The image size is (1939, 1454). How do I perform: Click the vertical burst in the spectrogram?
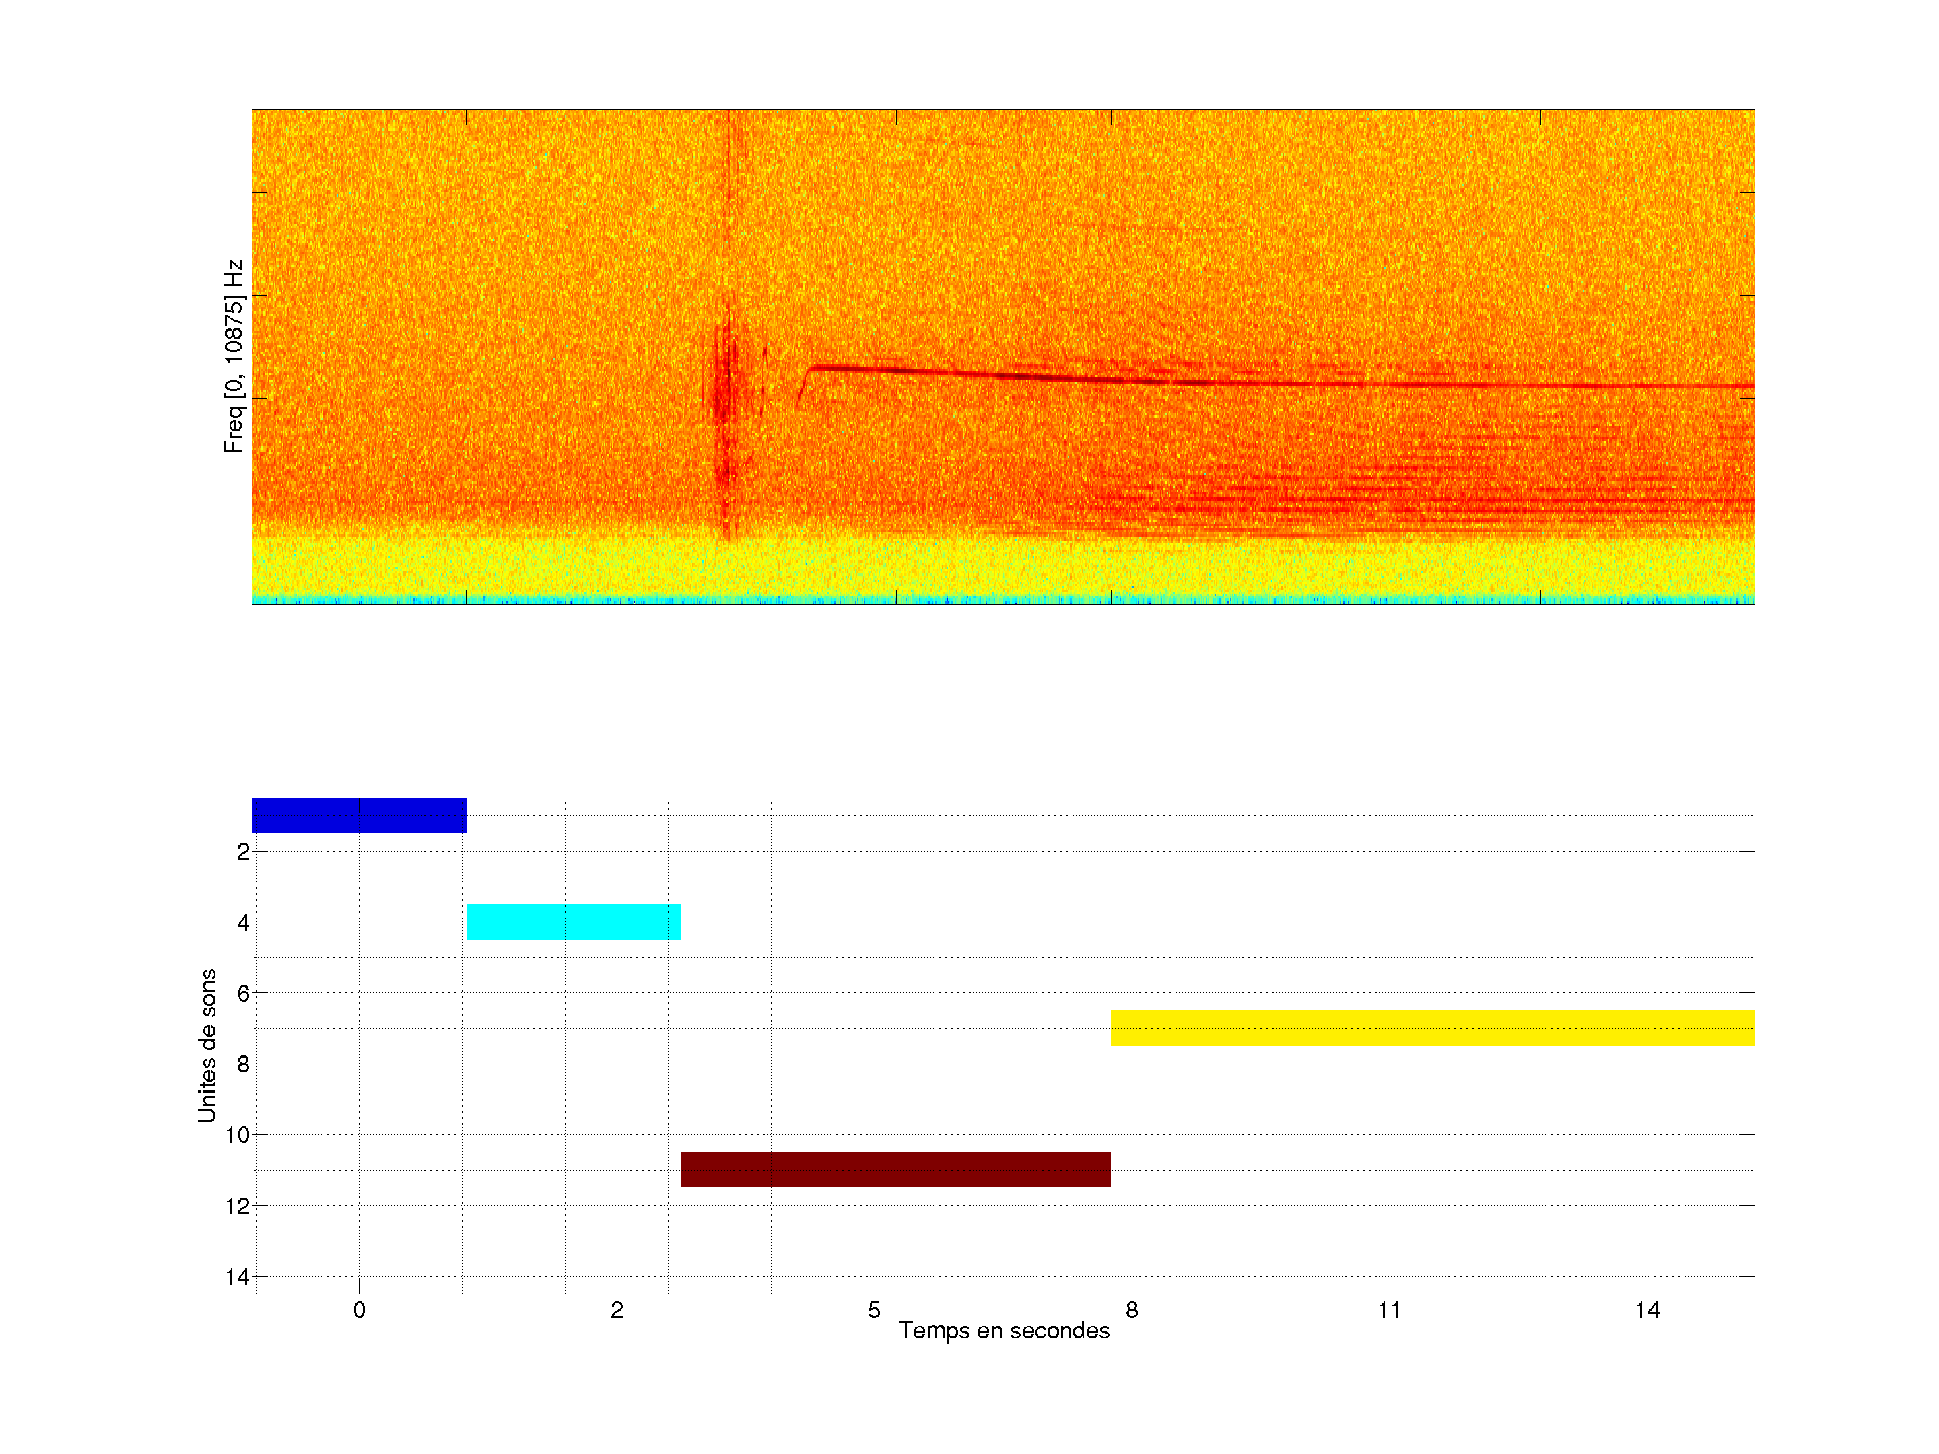click(x=724, y=394)
